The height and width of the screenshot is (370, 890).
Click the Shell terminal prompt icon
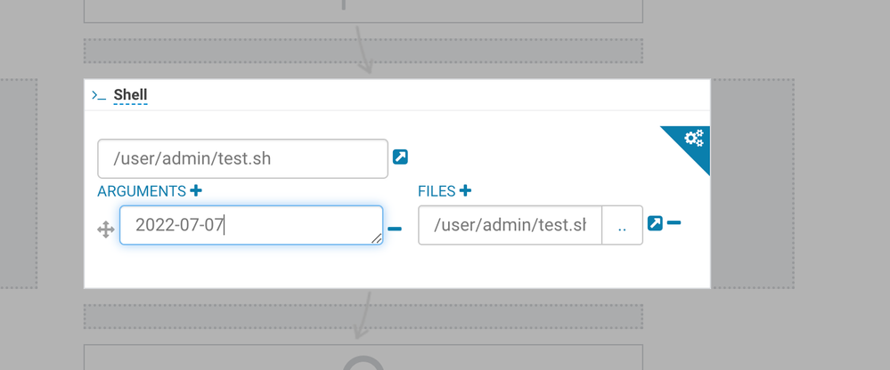[99, 95]
